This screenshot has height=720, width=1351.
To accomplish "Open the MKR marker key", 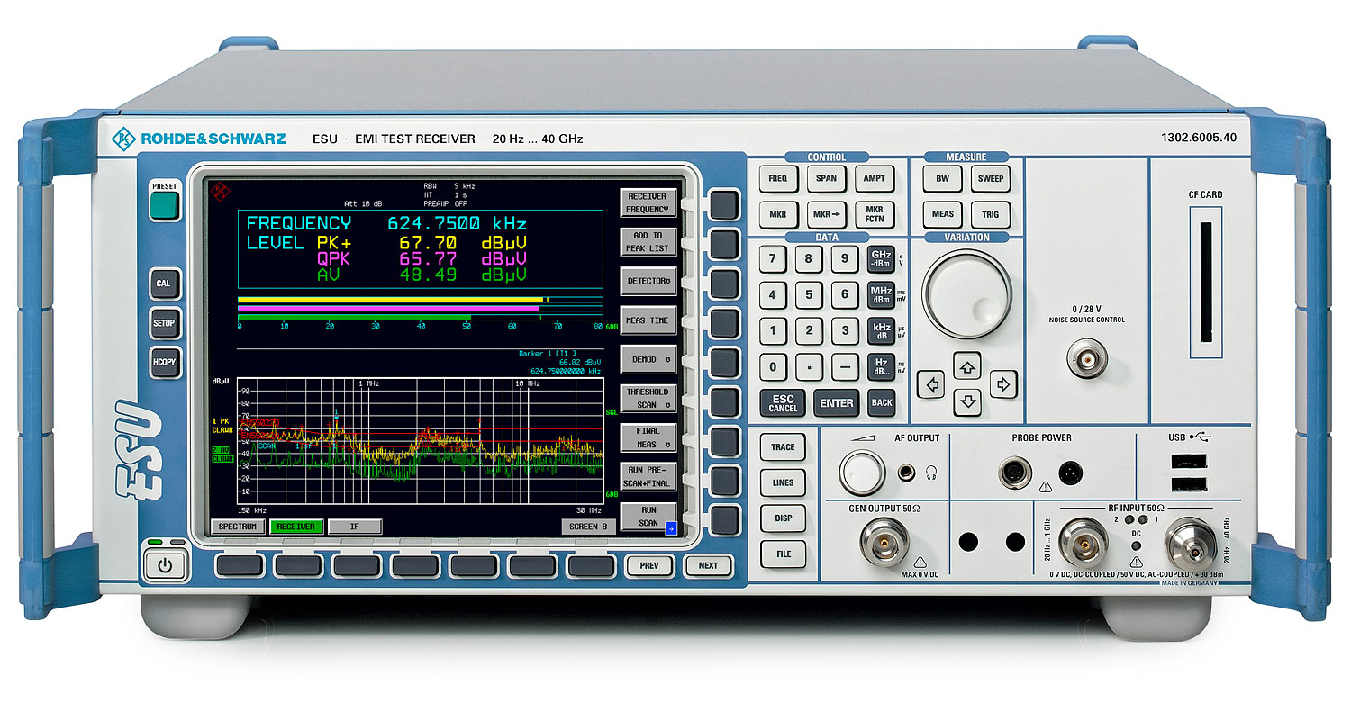I will pos(777,215).
